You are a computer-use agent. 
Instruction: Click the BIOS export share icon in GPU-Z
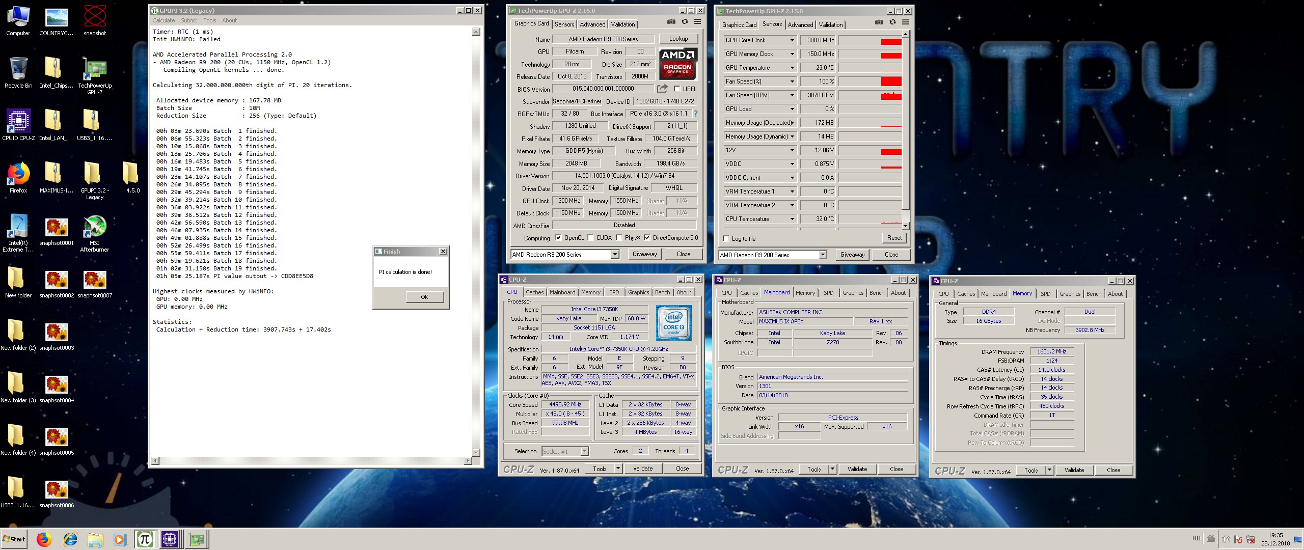point(662,89)
